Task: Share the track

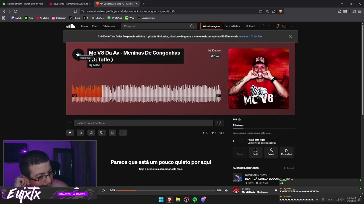Action: click(91, 133)
